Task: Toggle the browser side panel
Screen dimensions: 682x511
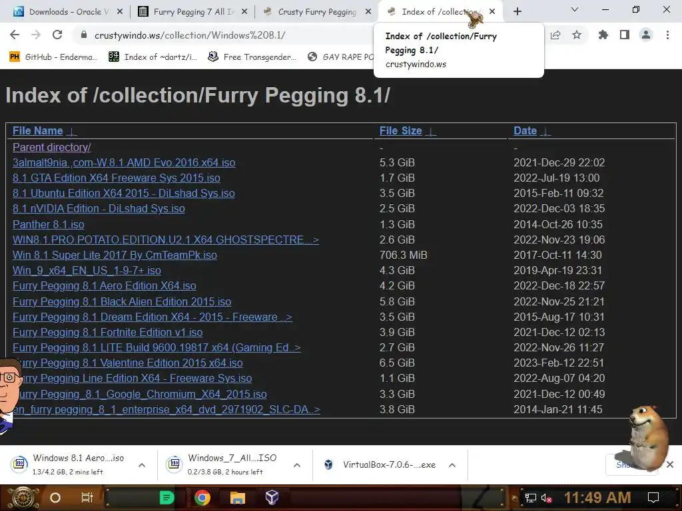Action: click(x=625, y=35)
